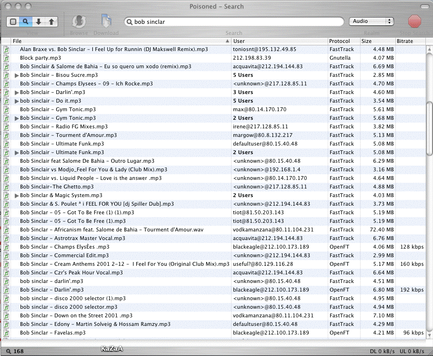Click the Gnutella protocol cell

(340, 58)
